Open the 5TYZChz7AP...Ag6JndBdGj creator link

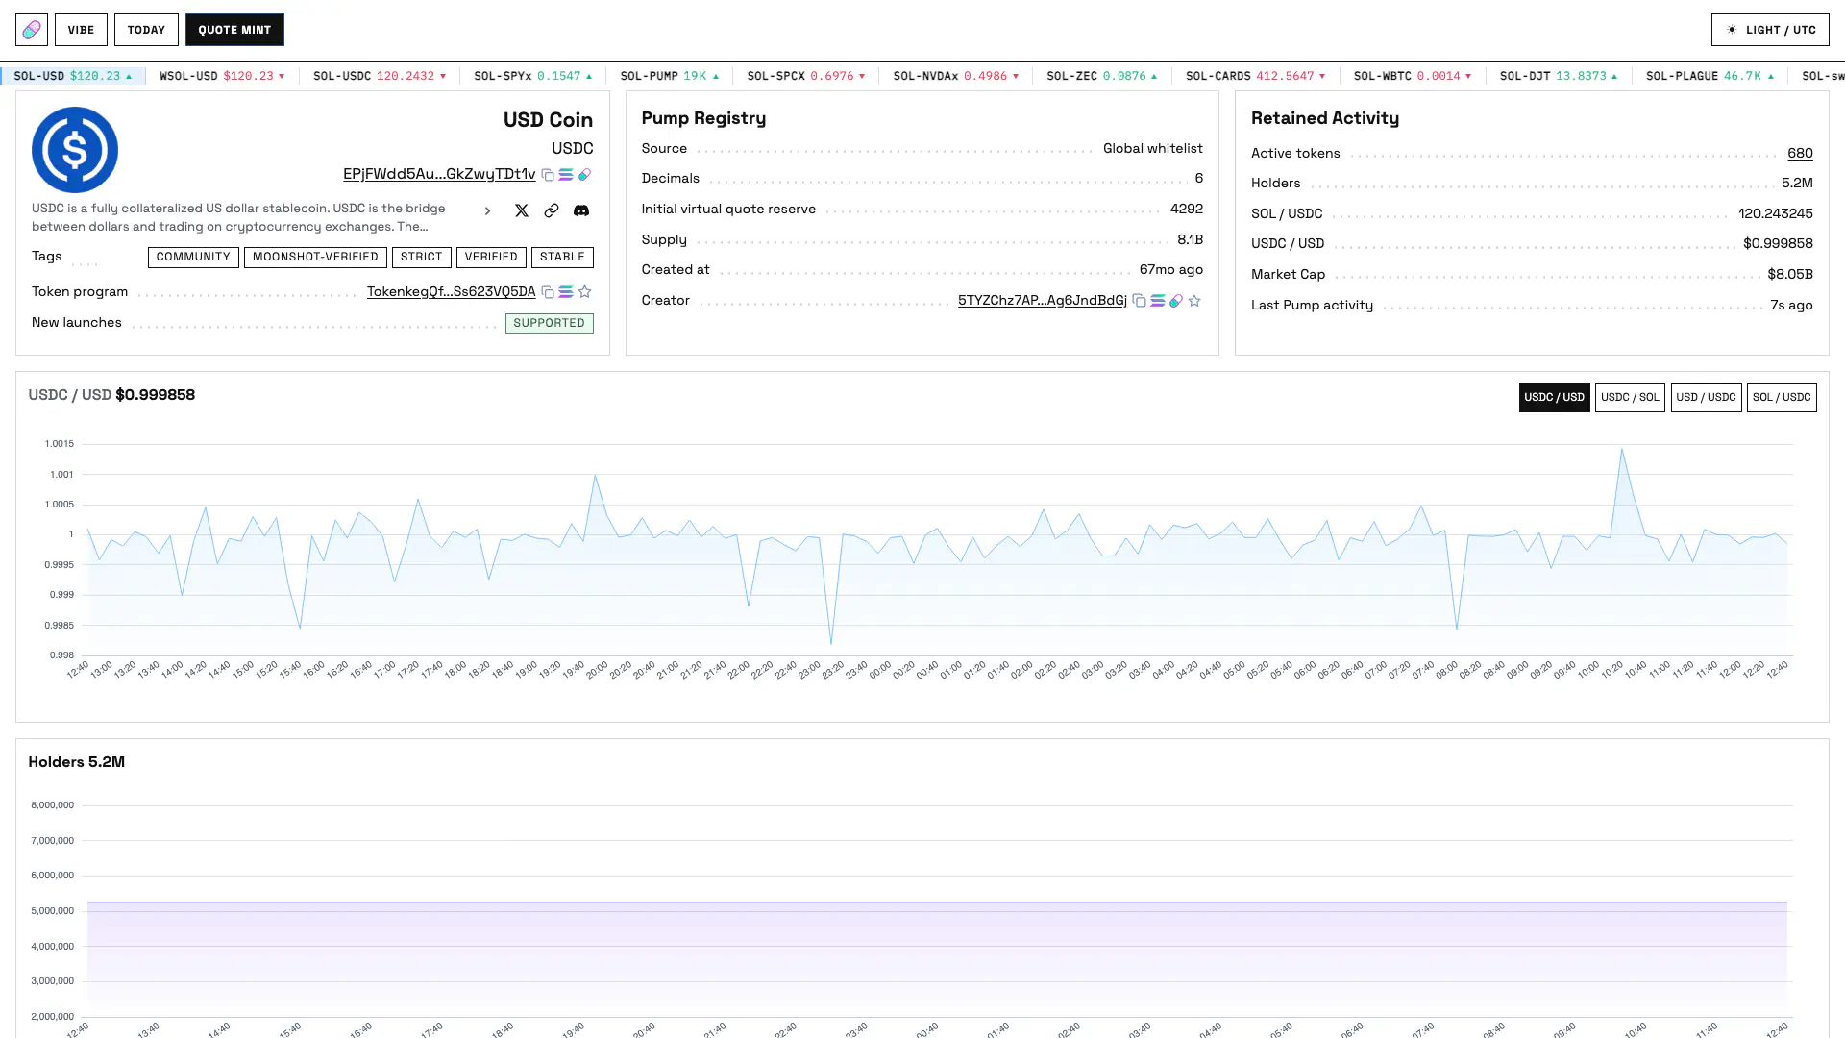click(x=1043, y=300)
